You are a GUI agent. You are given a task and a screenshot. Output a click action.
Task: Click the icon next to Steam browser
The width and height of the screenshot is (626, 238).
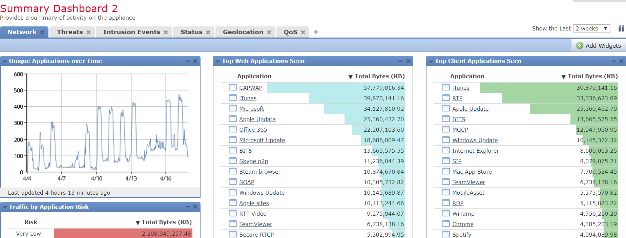233,171
